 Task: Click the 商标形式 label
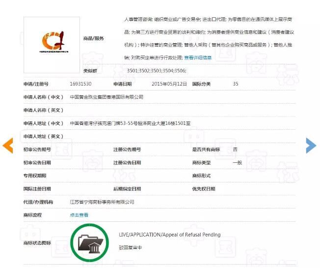pyautogui.click(x=201, y=176)
